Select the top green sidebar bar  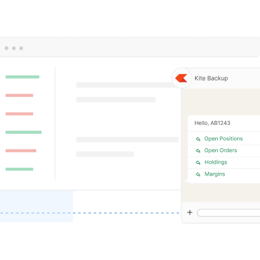click(x=22, y=77)
